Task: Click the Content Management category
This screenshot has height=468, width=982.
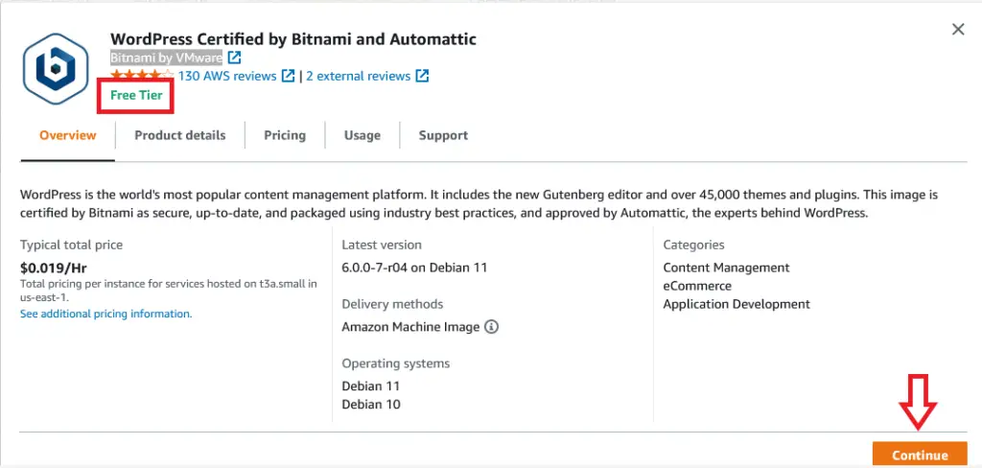Action: [727, 268]
